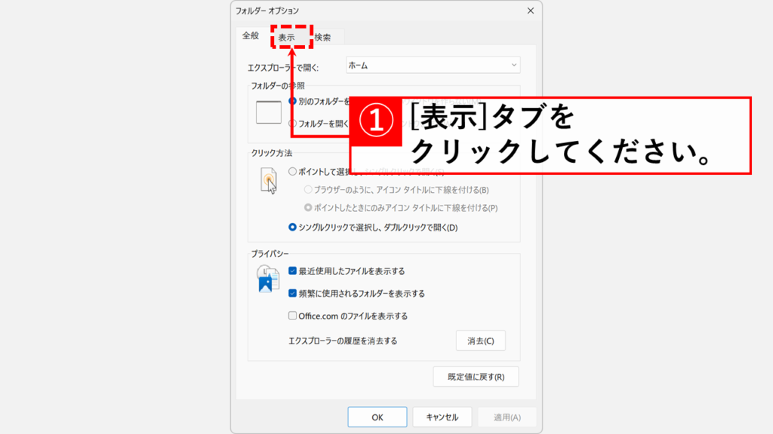The image size is (773, 434).
Task: Open the エクスプローラーで開く dropdown showing ホーム
Action: click(x=433, y=65)
